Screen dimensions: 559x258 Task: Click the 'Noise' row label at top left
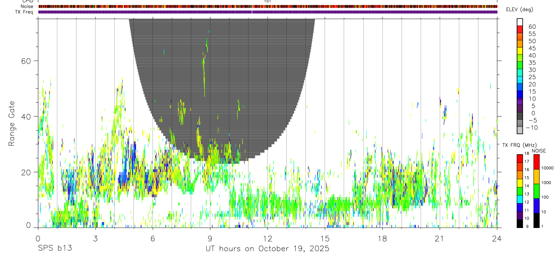(x=27, y=6)
